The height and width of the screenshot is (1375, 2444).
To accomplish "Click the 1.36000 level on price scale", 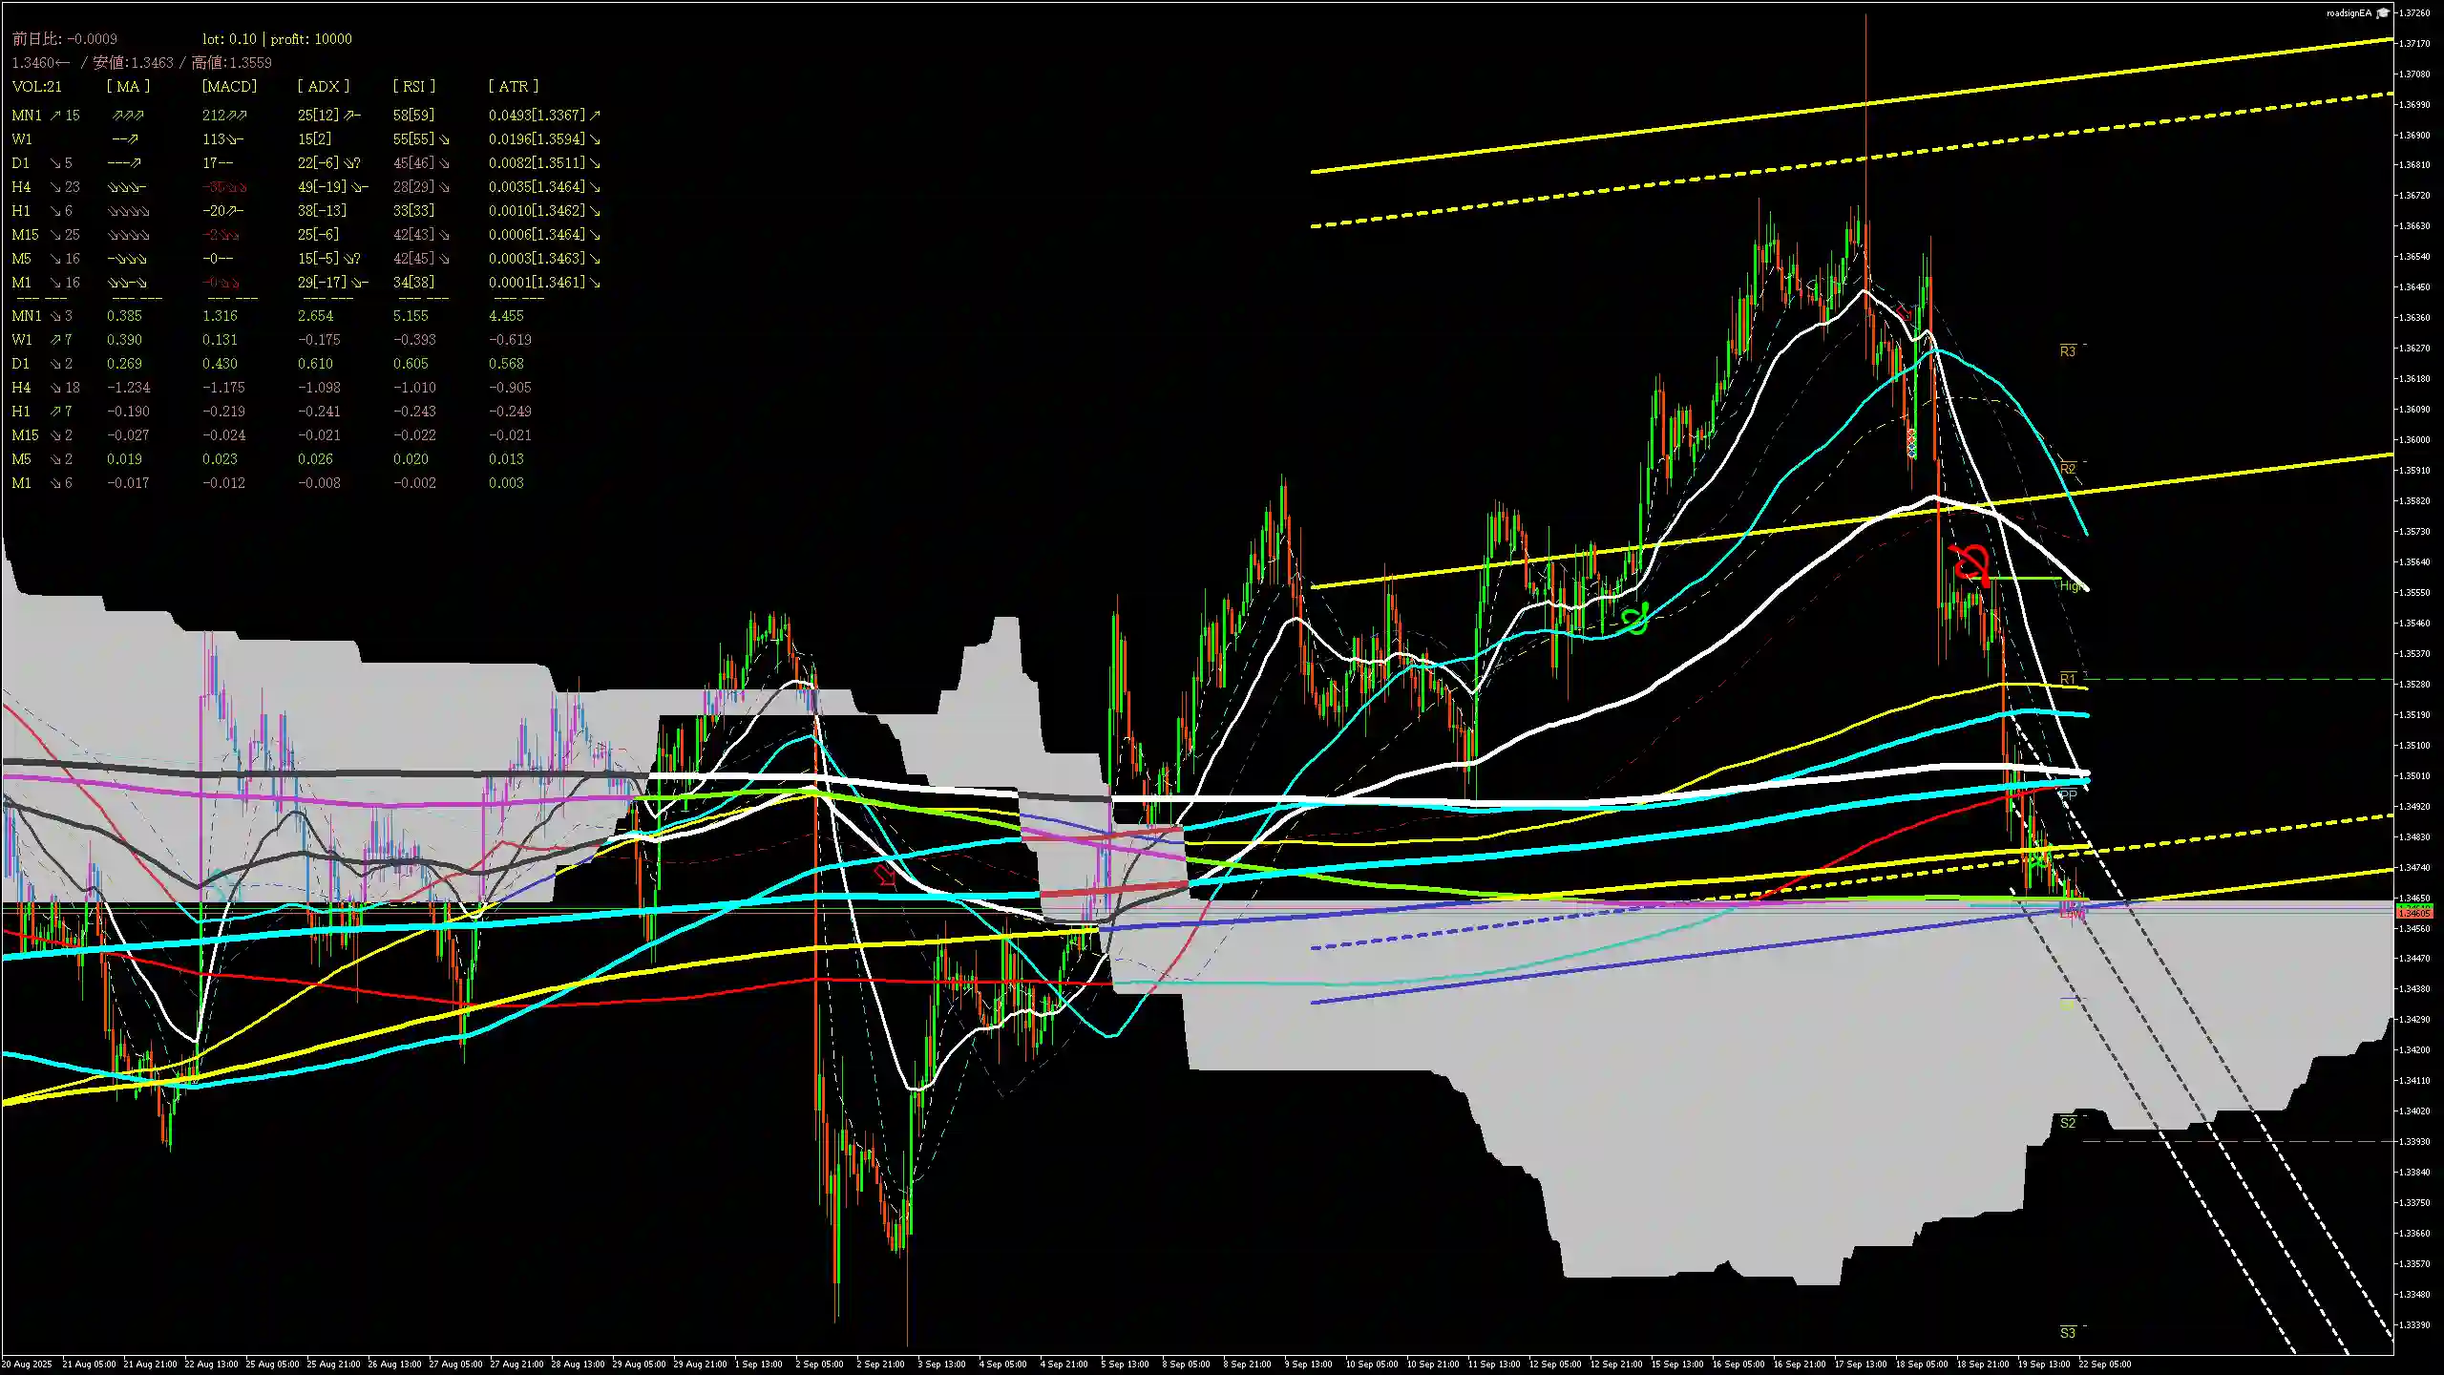I will click(x=2416, y=439).
